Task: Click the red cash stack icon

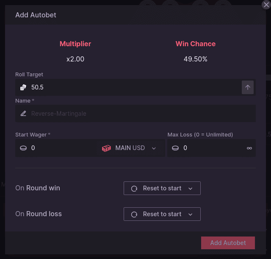Action: tap(106, 148)
